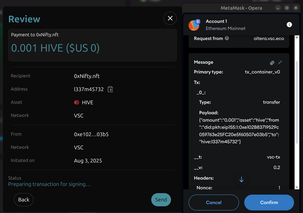The height and width of the screenshot is (213, 303).
Task: Click the JSON payload text in message
Action: coord(239,131)
